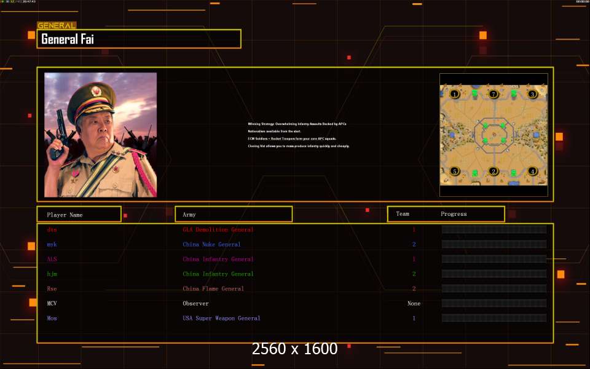
Task: Click progress bar in the Observer row
Action: click(494, 303)
